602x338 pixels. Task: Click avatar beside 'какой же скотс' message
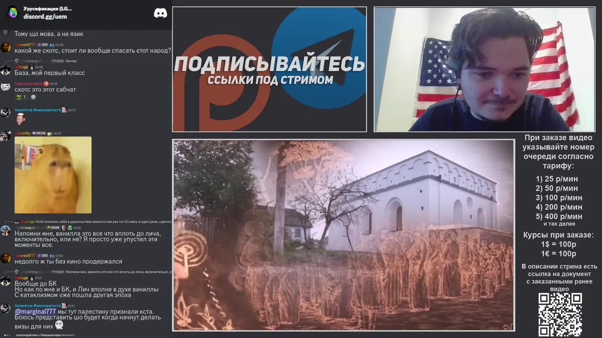pyautogui.click(x=6, y=47)
